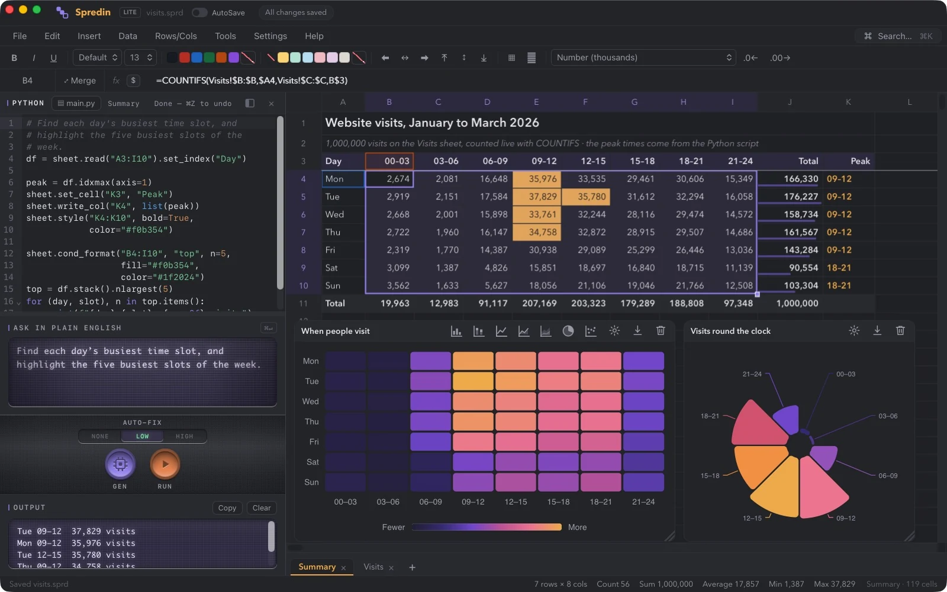Pick the red text color swatch
The height and width of the screenshot is (592, 947).
click(x=184, y=57)
